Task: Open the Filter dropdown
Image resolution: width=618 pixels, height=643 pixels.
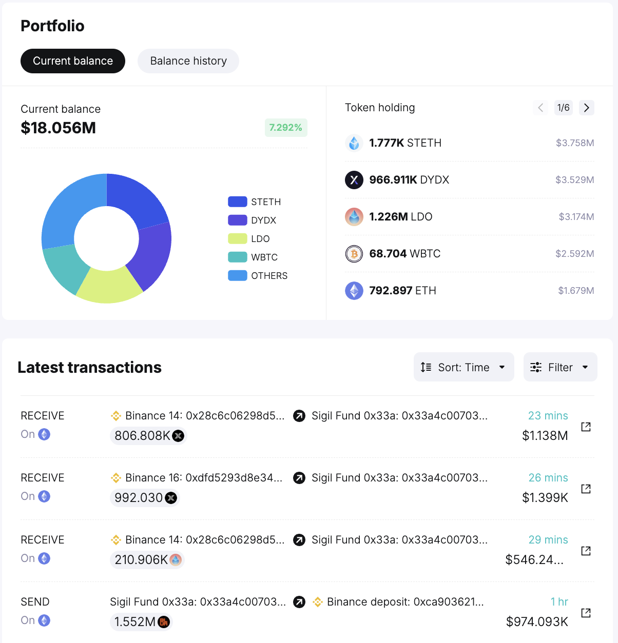Action: point(560,367)
